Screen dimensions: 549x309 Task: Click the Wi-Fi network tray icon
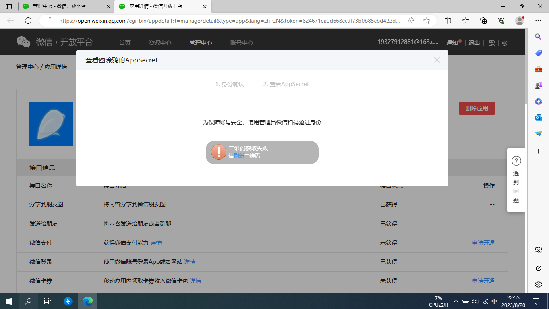point(485,301)
